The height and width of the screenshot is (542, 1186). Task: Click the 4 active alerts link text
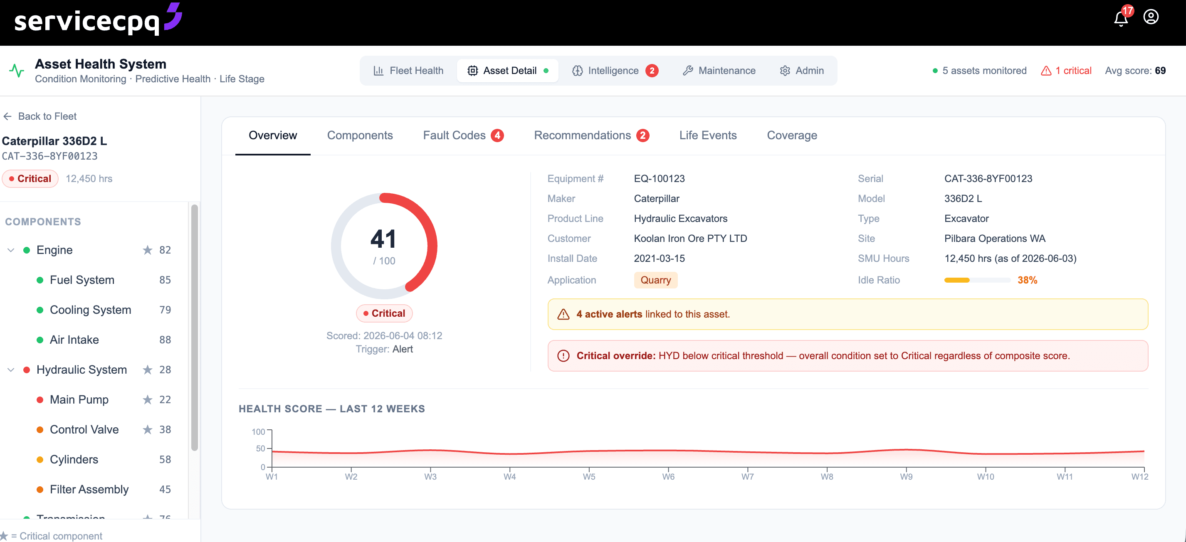click(609, 314)
